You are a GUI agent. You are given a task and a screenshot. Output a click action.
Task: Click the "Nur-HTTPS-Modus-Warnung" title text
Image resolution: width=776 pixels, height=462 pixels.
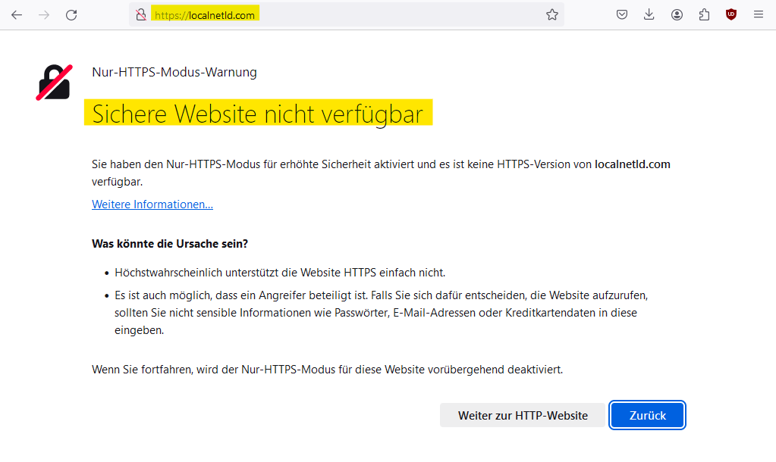point(174,73)
